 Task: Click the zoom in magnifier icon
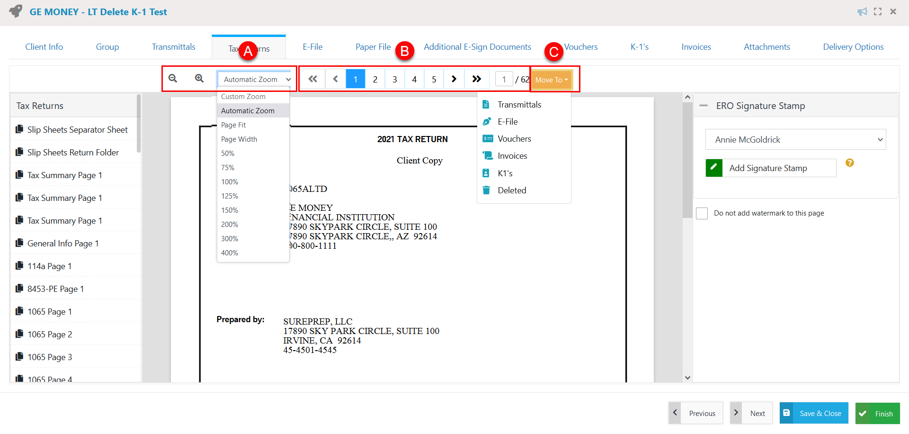pyautogui.click(x=199, y=78)
